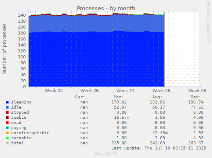Viewport: 212px width, 158px height.
Task: Click the paging legend color swatch
Action: [7, 128]
